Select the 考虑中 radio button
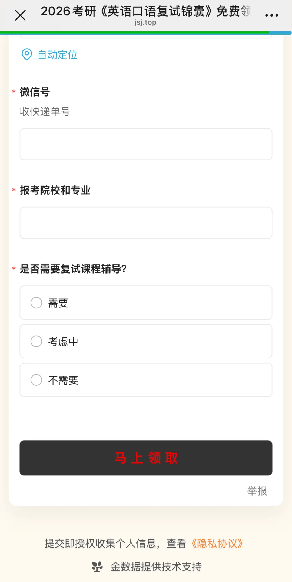This screenshot has height=582, width=292. click(36, 341)
